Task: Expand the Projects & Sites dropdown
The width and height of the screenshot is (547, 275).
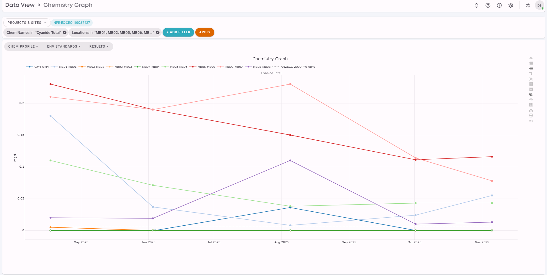Action: click(27, 23)
